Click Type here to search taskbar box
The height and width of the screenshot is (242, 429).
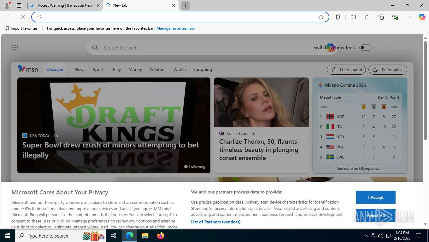tap(61, 236)
